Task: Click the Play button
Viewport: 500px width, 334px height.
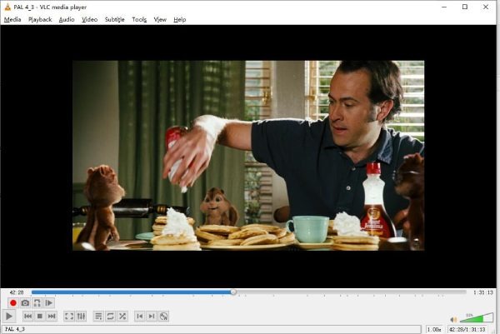Action: pyautogui.click(x=9, y=317)
